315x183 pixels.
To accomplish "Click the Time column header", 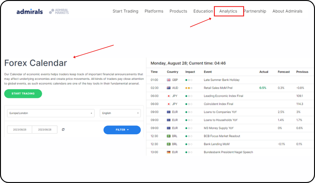I will tap(154, 72).
